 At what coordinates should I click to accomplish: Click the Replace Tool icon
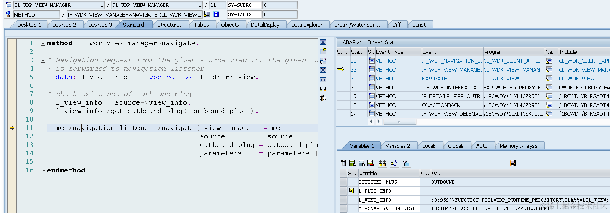[323, 61]
